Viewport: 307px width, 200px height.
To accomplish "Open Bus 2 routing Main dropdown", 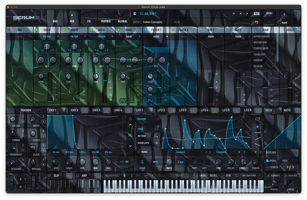I will (x=238, y=37).
